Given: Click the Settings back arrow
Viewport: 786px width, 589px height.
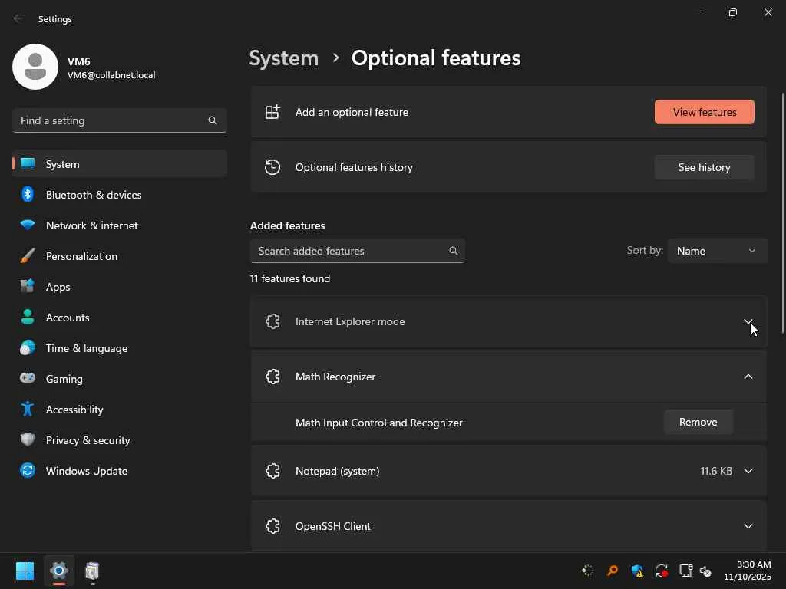Looking at the screenshot, I should pyautogui.click(x=18, y=19).
